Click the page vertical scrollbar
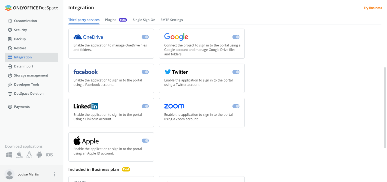This screenshot has width=387, height=182. pos(385,107)
